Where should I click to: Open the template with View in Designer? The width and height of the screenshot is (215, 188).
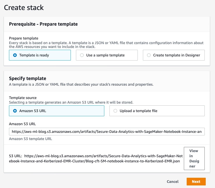(x=194, y=159)
